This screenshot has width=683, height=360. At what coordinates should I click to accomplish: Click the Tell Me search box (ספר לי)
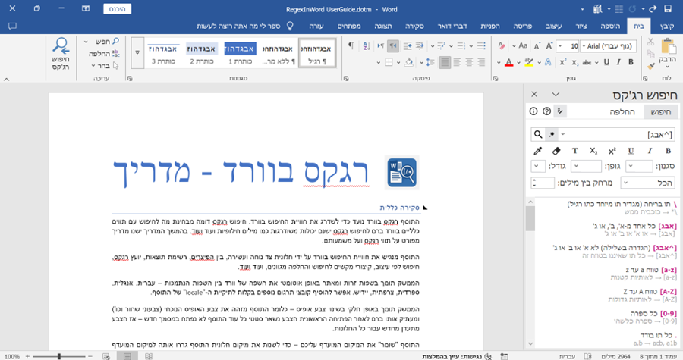[x=245, y=26]
